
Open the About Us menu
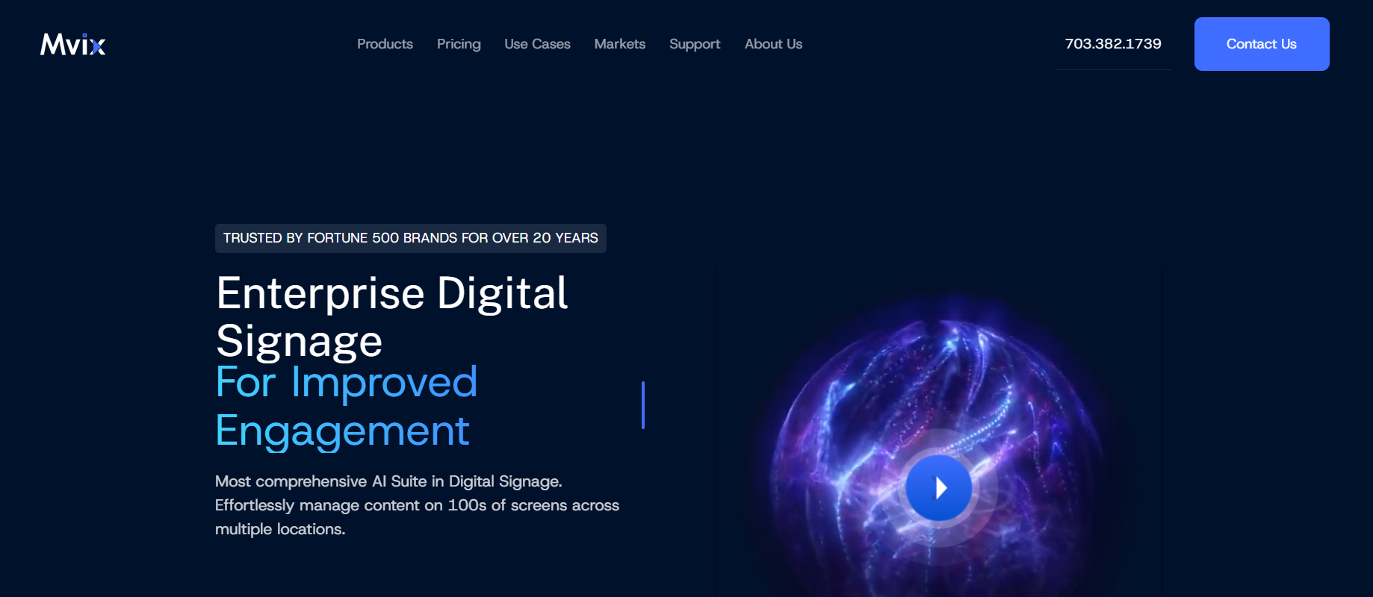pyautogui.click(x=773, y=44)
